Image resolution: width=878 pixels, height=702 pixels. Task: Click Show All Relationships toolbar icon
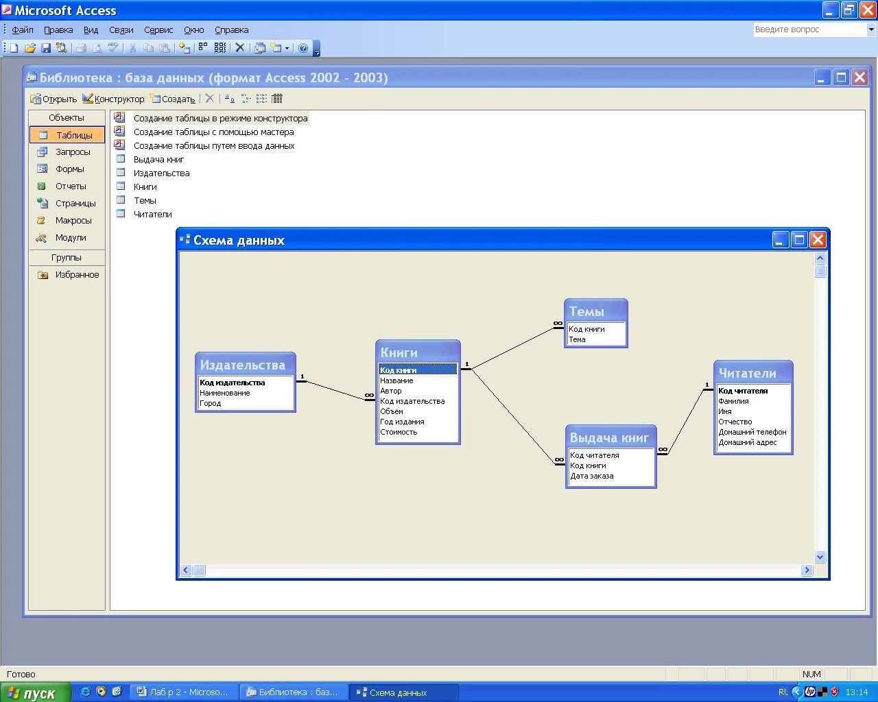pyautogui.click(x=220, y=48)
